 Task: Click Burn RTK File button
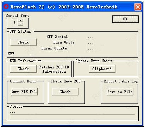point(24,92)
